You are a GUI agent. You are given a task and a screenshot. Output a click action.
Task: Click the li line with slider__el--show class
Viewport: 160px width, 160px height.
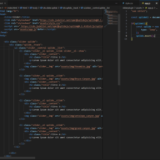[52, 51]
